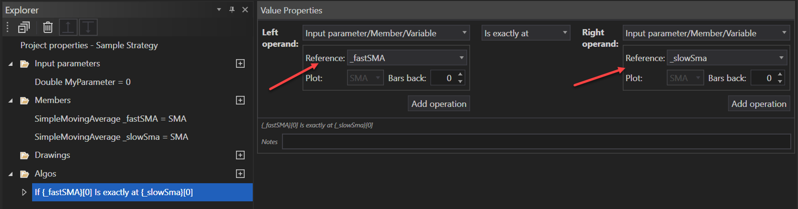Click Add operation under right operand

759,104
